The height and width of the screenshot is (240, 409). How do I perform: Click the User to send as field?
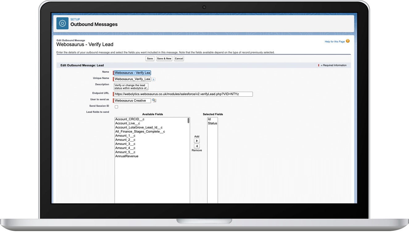(x=132, y=101)
